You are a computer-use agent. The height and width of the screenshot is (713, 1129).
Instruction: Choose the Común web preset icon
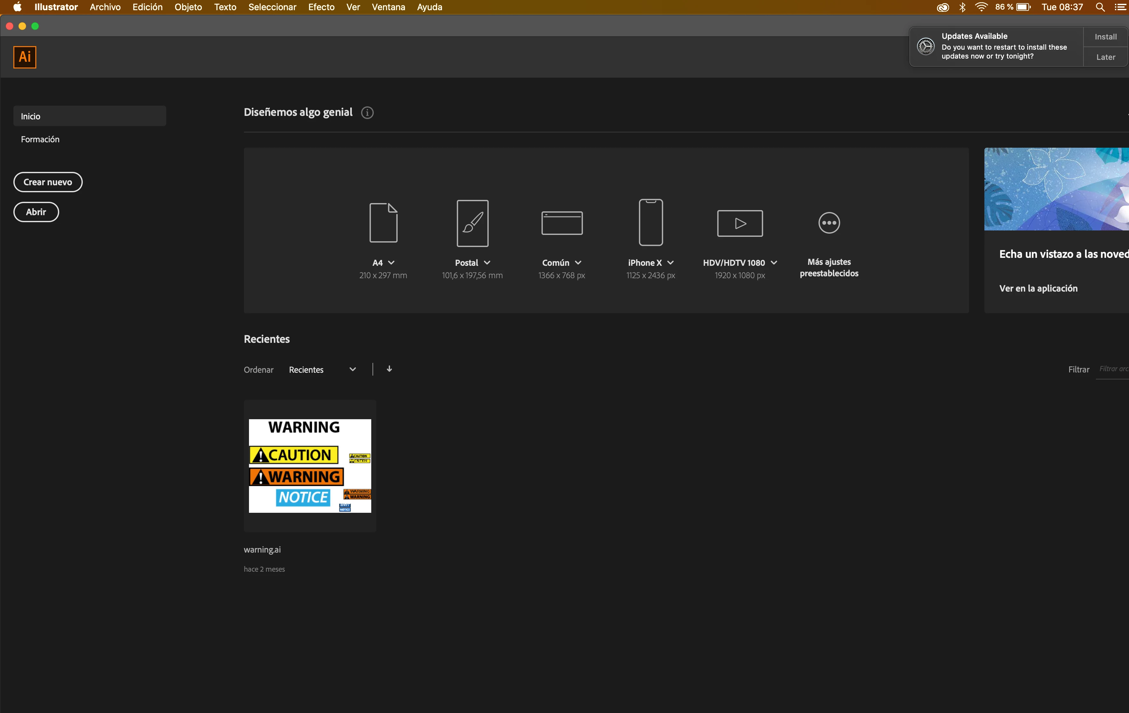point(562,223)
